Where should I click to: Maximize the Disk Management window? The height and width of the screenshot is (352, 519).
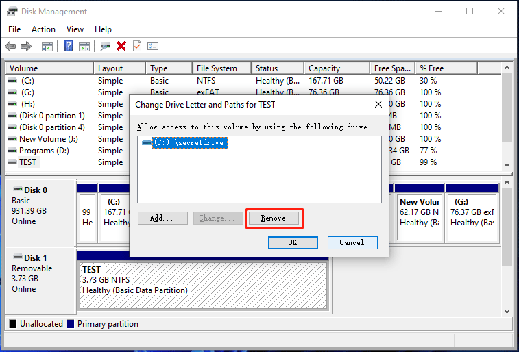pos(470,11)
